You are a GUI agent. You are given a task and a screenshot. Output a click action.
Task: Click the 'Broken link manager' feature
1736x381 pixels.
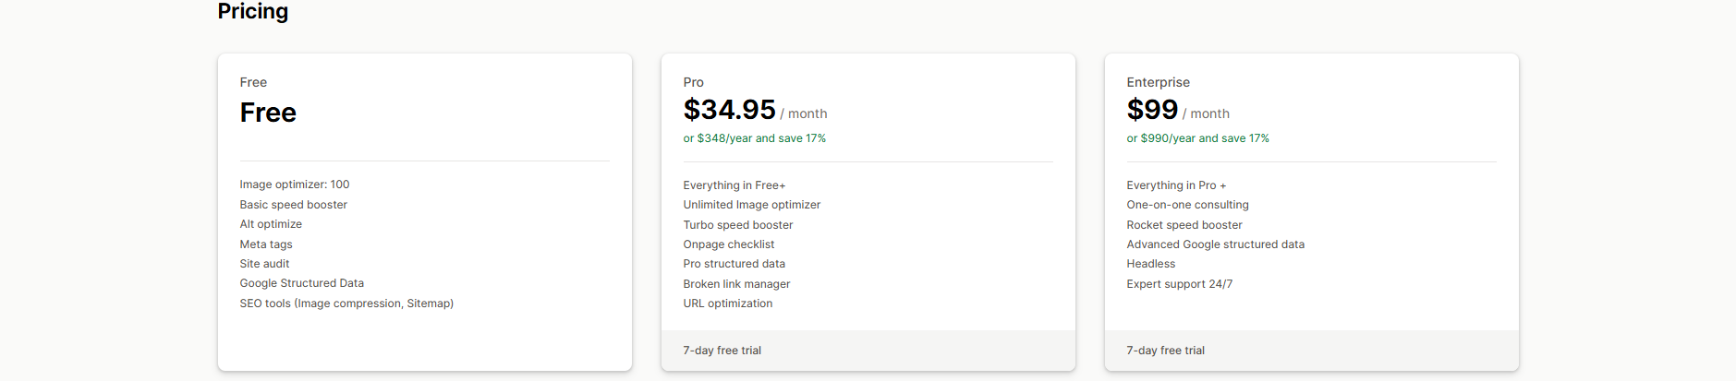coord(736,284)
